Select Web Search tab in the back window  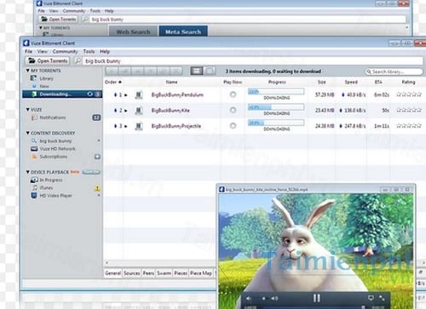coord(133,31)
